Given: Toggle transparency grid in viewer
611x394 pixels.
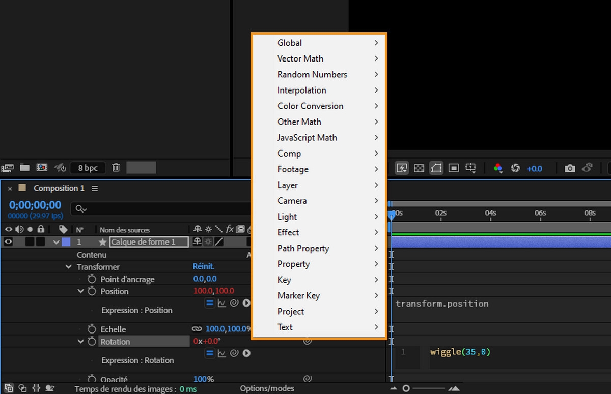Looking at the screenshot, I should 419,168.
